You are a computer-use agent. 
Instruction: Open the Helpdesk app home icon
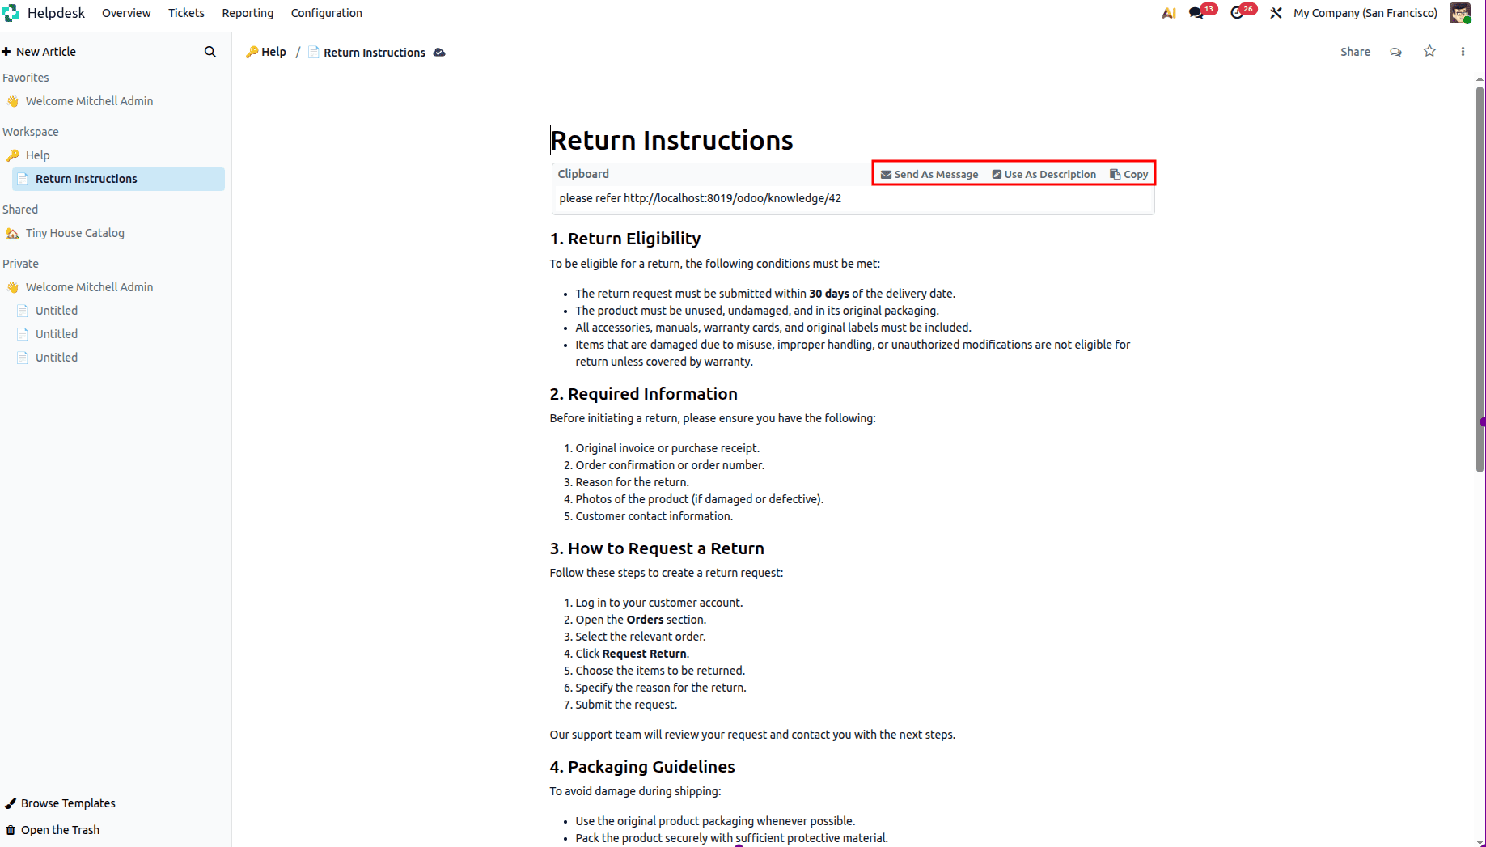11,13
